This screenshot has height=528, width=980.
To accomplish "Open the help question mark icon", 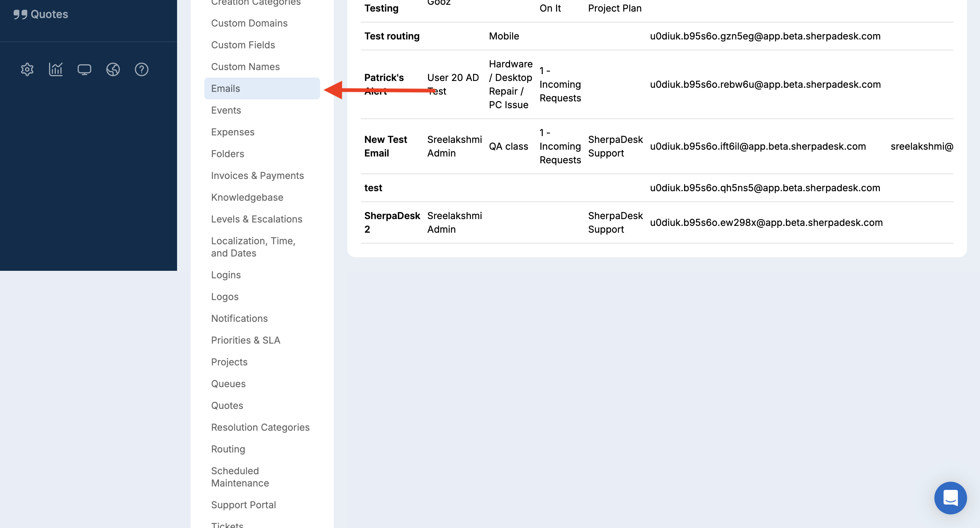I will pyautogui.click(x=142, y=69).
